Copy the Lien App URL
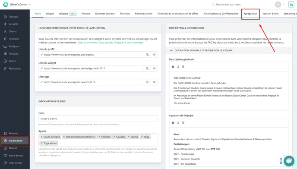Image resolution: width=297 pixels, height=169 pixels. (147, 82)
